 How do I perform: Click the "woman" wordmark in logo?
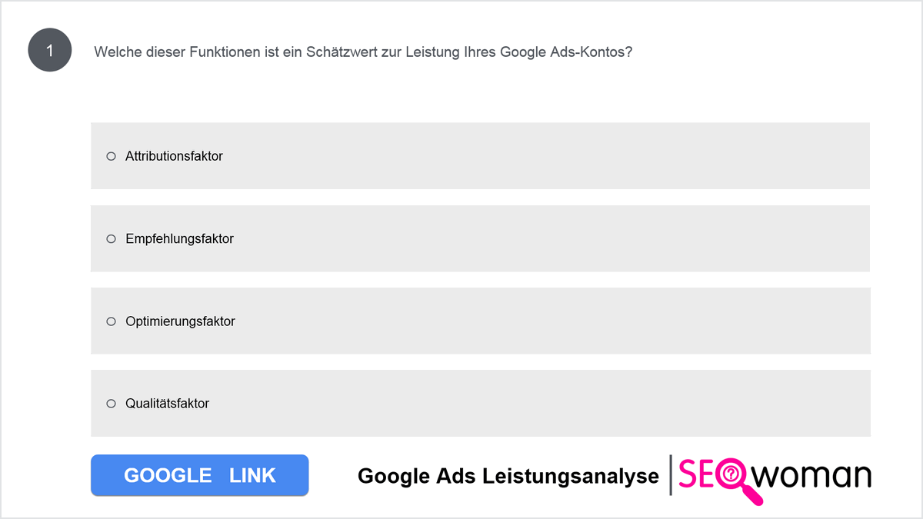811,477
